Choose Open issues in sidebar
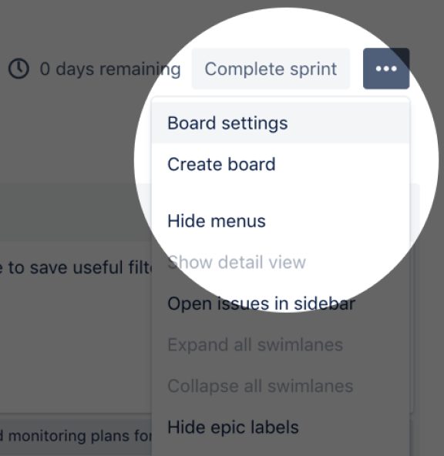This screenshot has height=456, width=444. pos(281,303)
